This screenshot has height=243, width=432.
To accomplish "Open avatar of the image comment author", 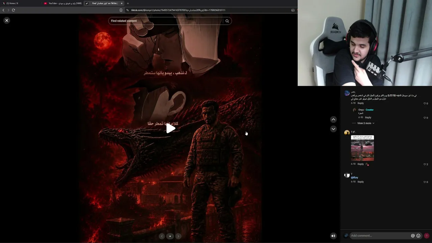I will [x=347, y=133].
